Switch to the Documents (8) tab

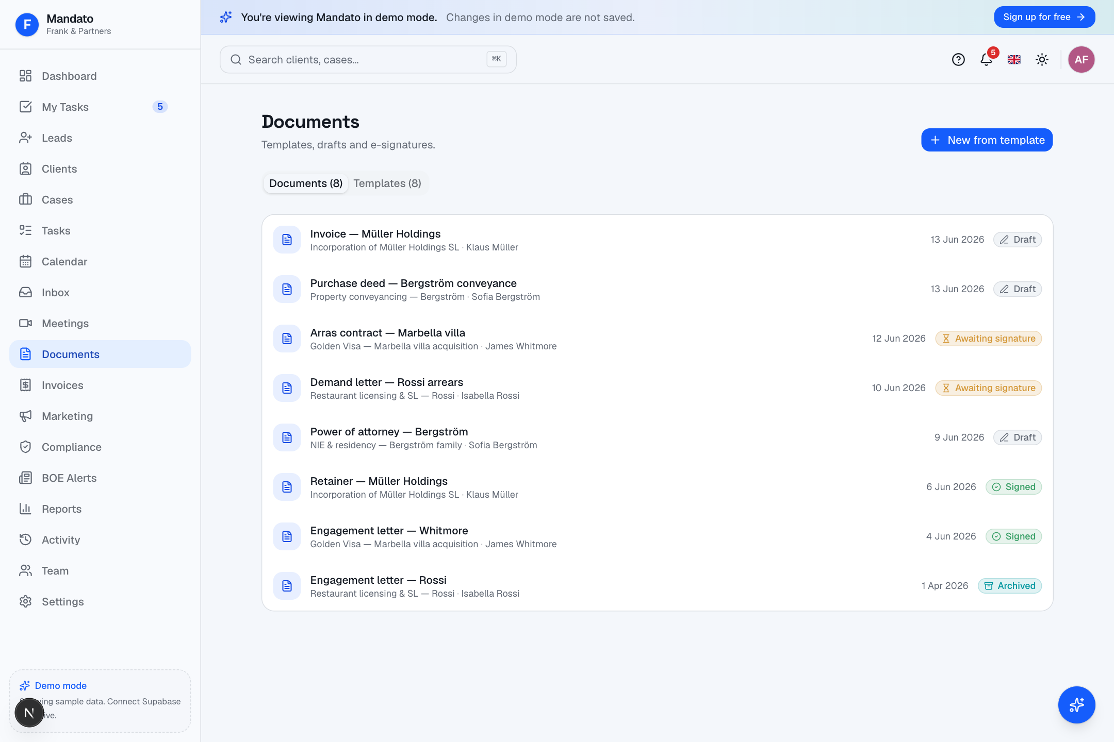coord(306,183)
